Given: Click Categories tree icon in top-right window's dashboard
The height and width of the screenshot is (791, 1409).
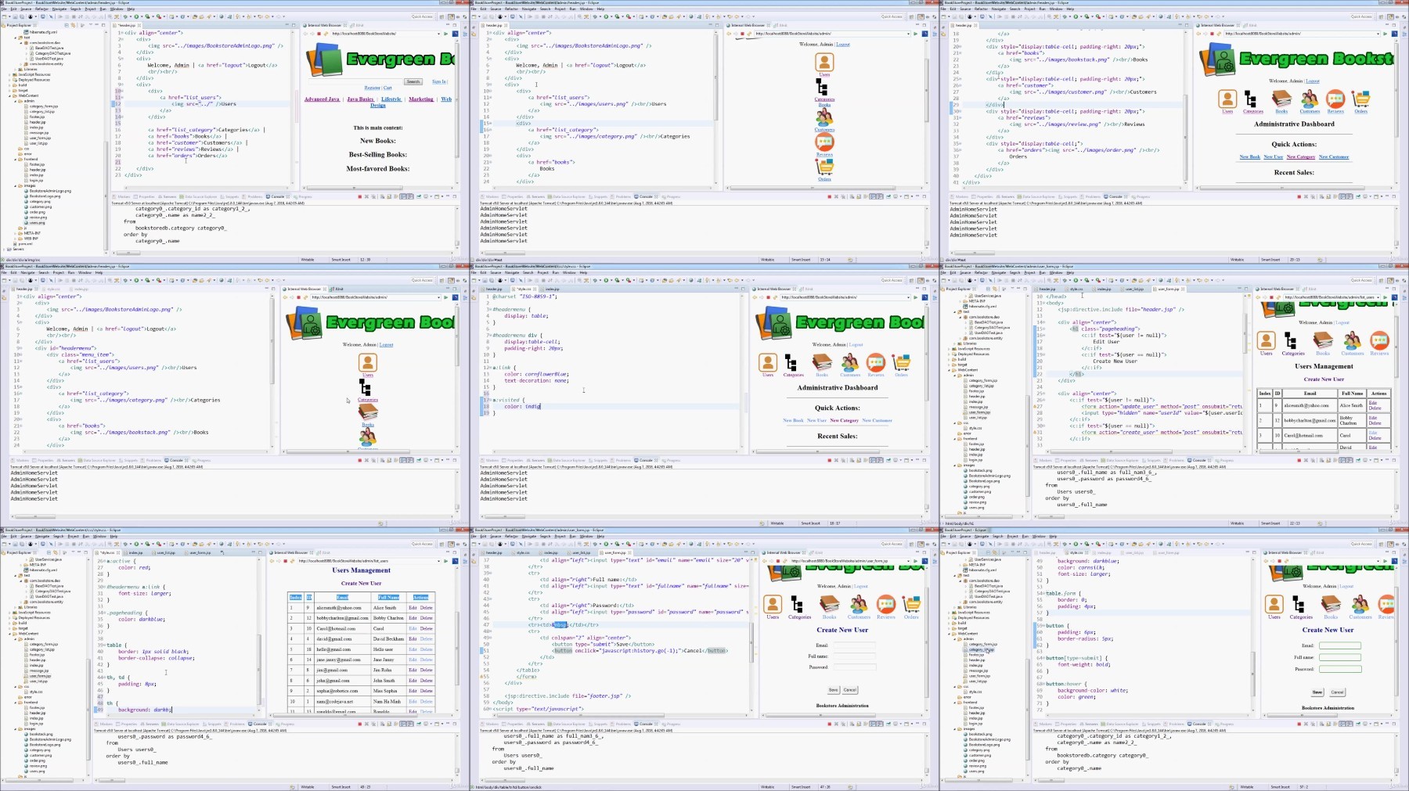Looking at the screenshot, I should (x=1251, y=99).
